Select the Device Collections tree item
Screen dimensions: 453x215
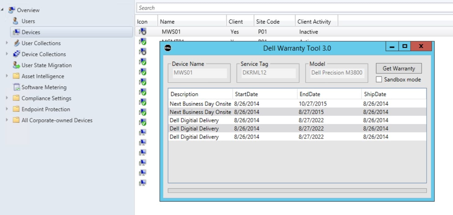pyautogui.click(x=43, y=54)
